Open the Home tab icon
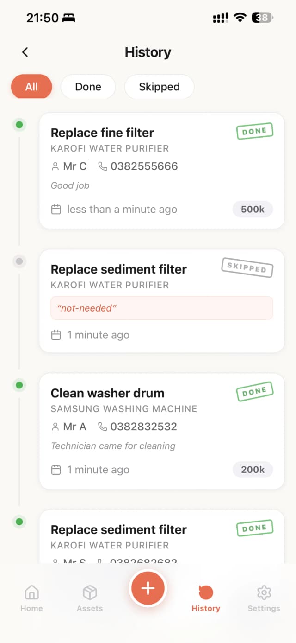The width and height of the screenshot is (296, 643). point(31,592)
